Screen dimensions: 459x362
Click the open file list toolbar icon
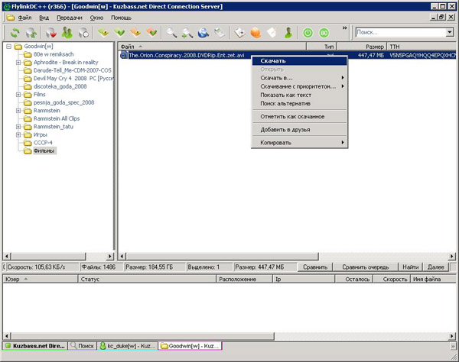click(239, 33)
